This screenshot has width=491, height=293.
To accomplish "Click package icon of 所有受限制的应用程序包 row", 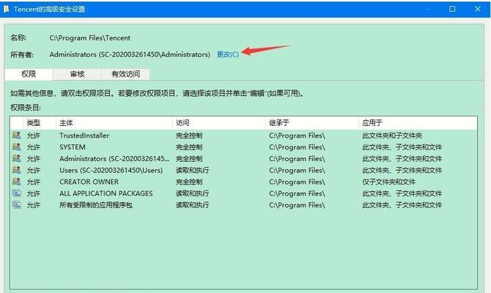I will [x=17, y=204].
